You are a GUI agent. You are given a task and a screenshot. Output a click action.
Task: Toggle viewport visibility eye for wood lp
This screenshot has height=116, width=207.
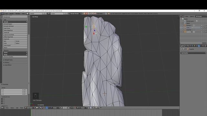[202, 32]
